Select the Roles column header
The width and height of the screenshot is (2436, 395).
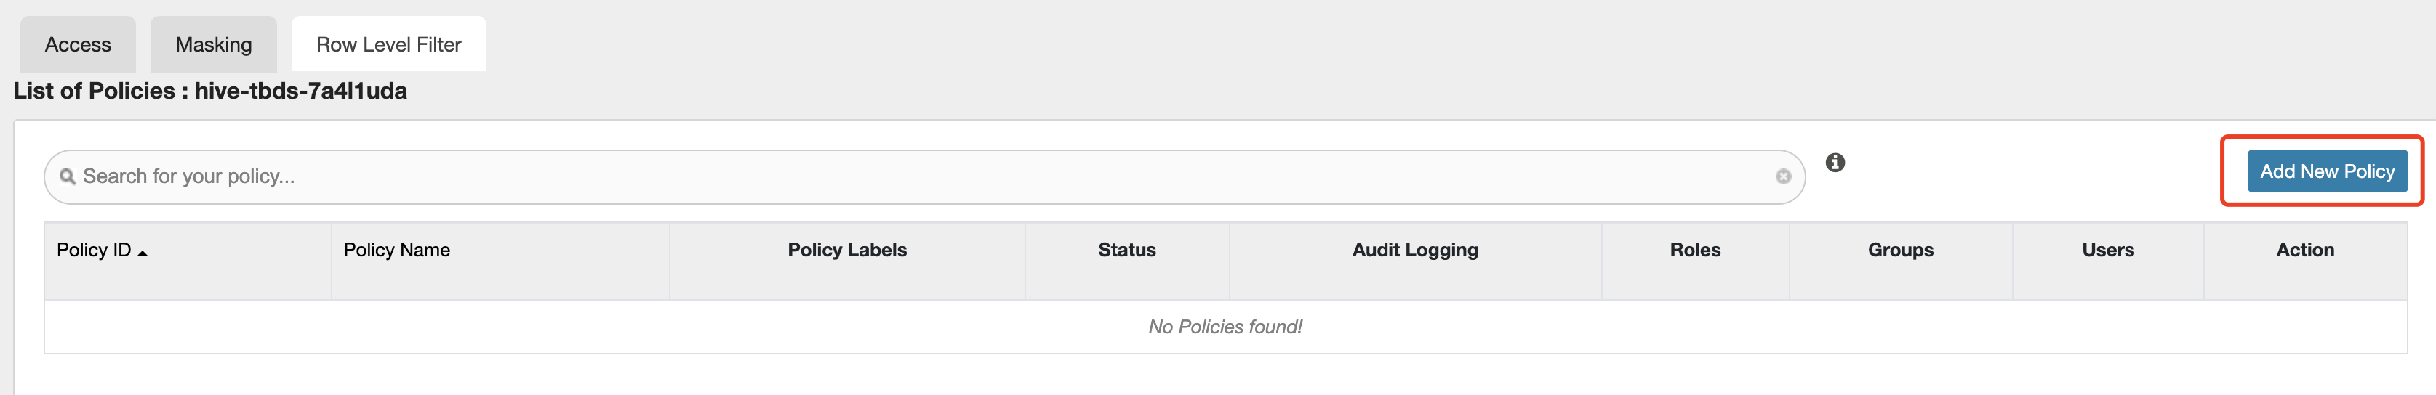1694,251
